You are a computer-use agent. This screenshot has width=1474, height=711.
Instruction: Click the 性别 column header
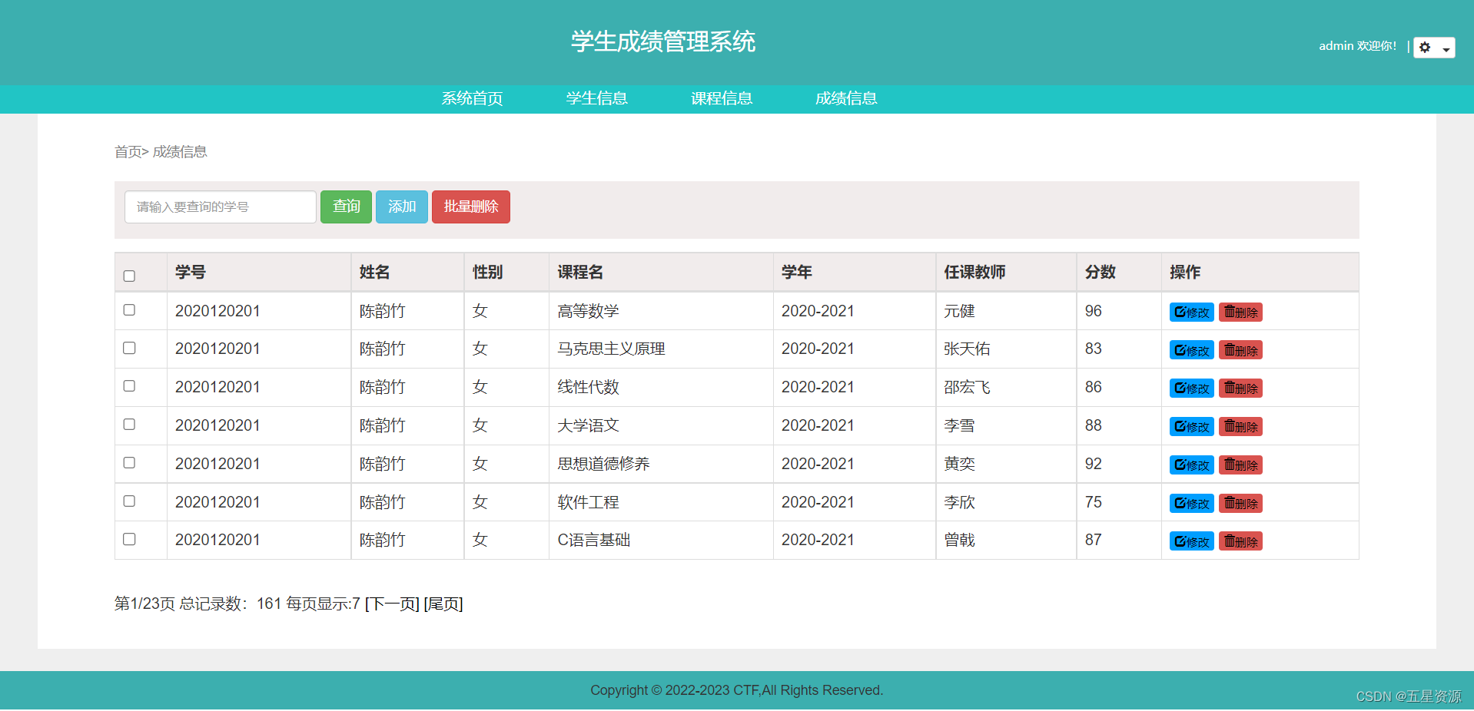point(488,273)
